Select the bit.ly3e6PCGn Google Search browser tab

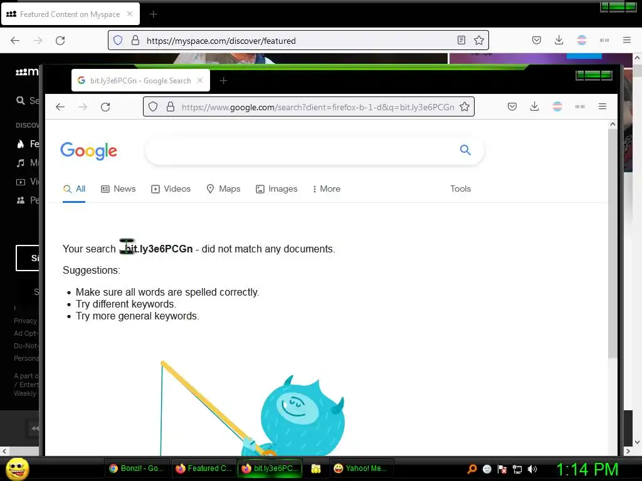pos(140,81)
